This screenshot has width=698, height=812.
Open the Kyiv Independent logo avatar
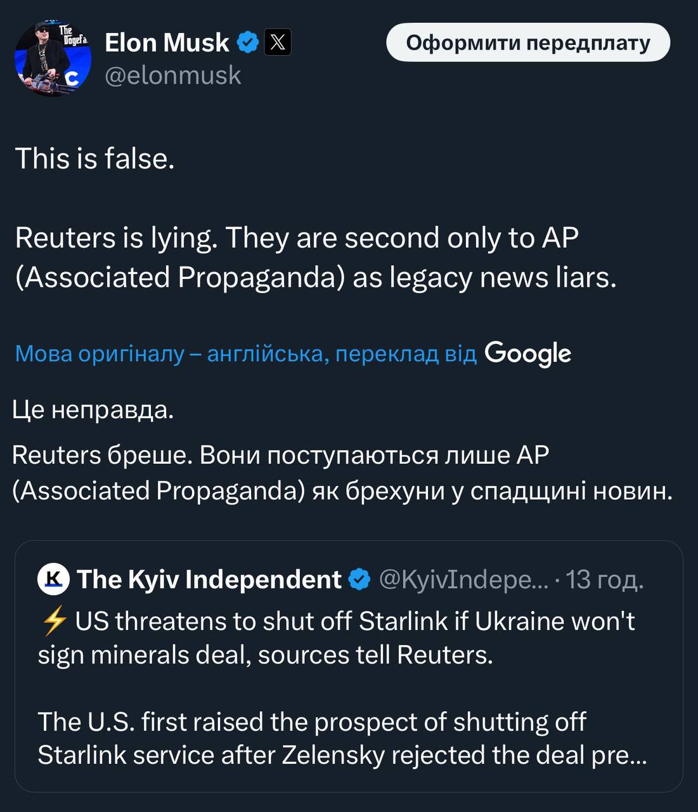53,579
